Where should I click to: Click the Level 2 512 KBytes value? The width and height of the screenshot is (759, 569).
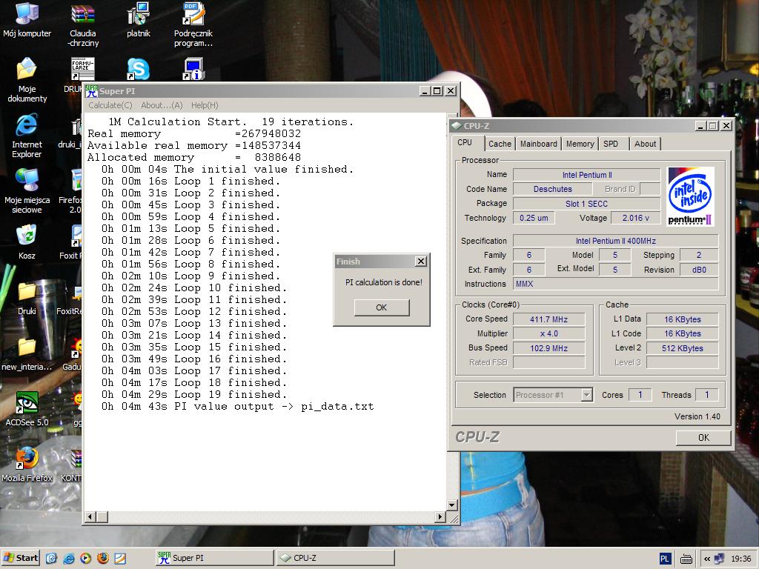coord(683,348)
